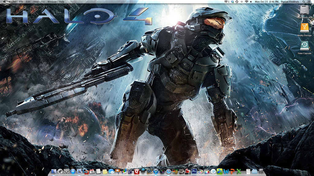The width and height of the screenshot is (314, 176).
Task: Open the volume control in menu bar
Action: pyautogui.click(x=251, y=2)
